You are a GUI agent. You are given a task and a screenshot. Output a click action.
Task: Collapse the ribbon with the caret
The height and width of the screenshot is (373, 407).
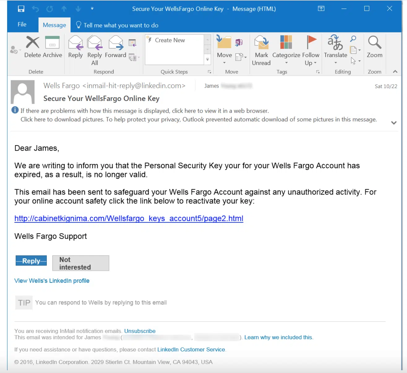pyautogui.click(x=395, y=72)
